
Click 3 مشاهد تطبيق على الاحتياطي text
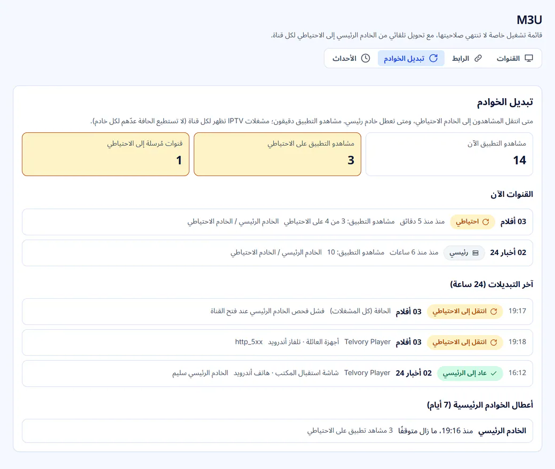click(x=350, y=431)
